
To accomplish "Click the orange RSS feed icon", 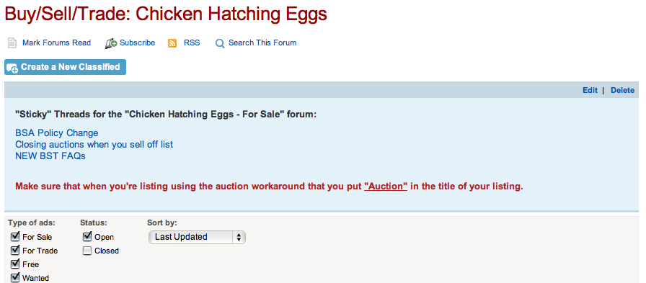I will (x=172, y=43).
